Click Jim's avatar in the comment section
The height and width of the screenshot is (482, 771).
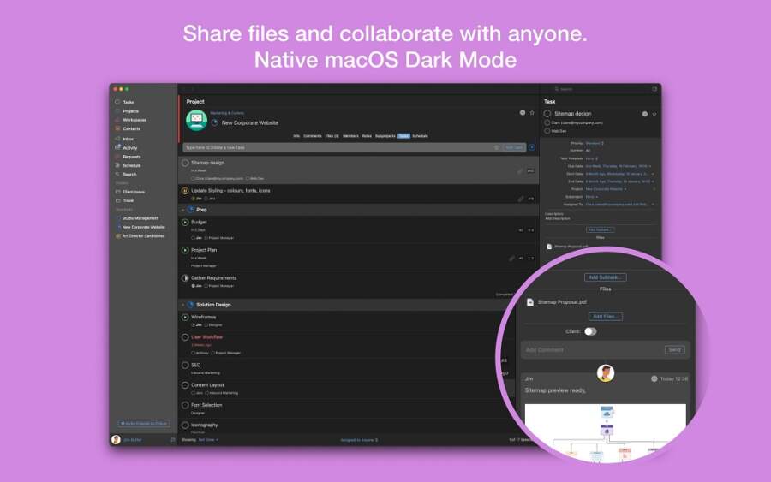click(x=606, y=372)
